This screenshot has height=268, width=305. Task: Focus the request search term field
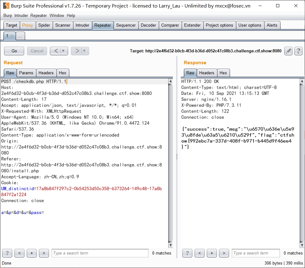[100, 253]
